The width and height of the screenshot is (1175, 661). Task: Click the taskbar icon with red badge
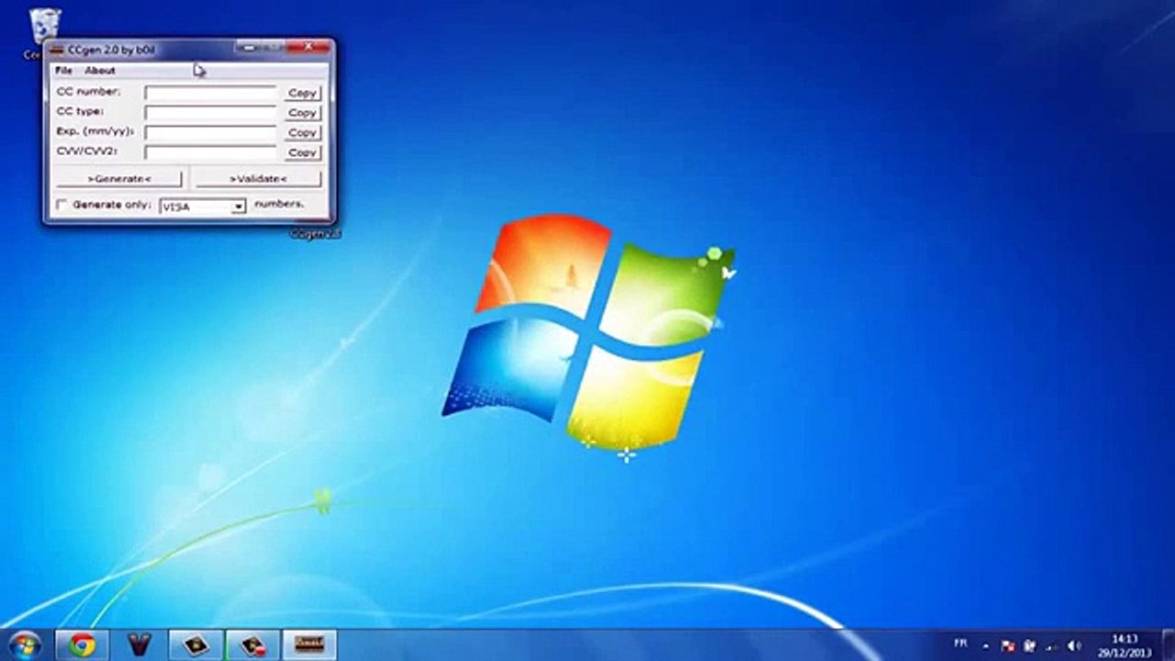tap(252, 645)
